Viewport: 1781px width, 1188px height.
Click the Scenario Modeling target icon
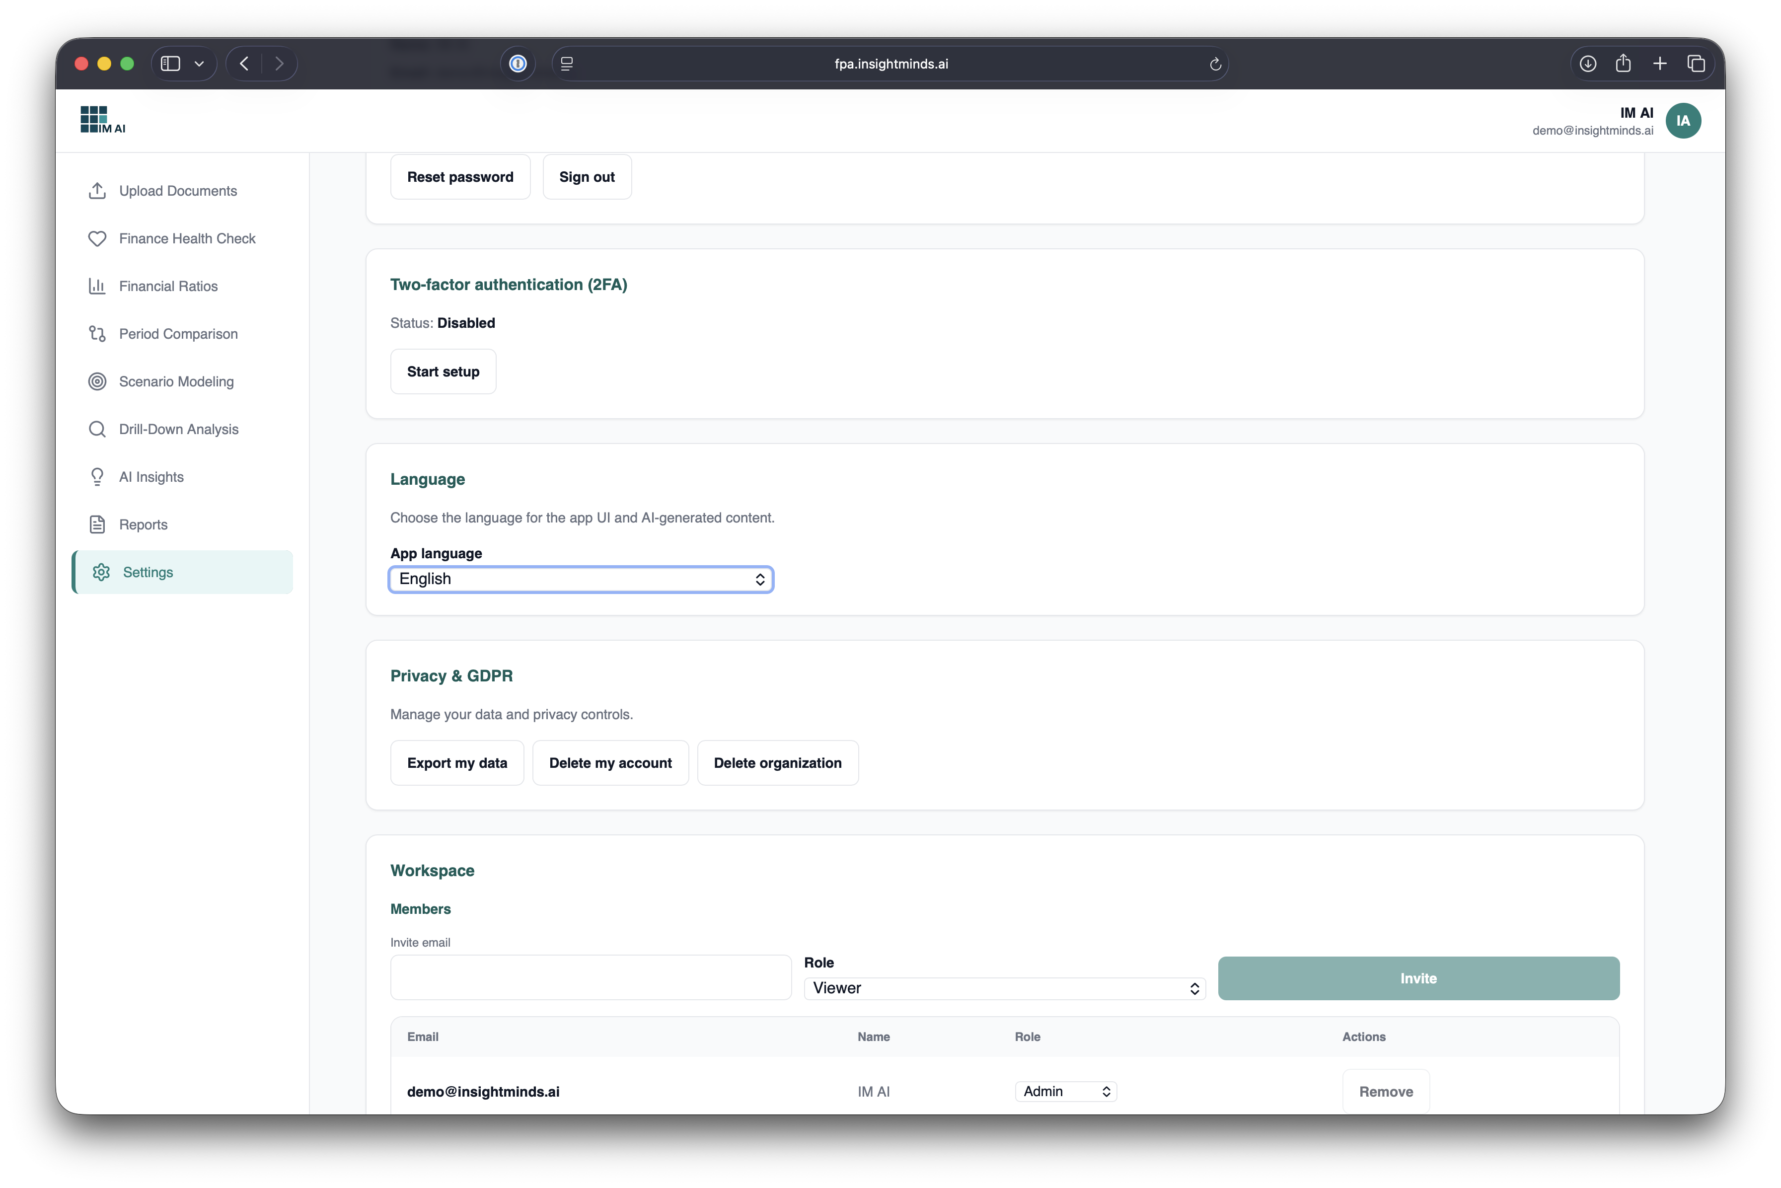click(x=97, y=382)
